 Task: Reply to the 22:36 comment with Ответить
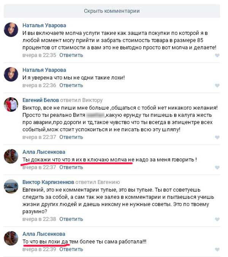pos(71,85)
